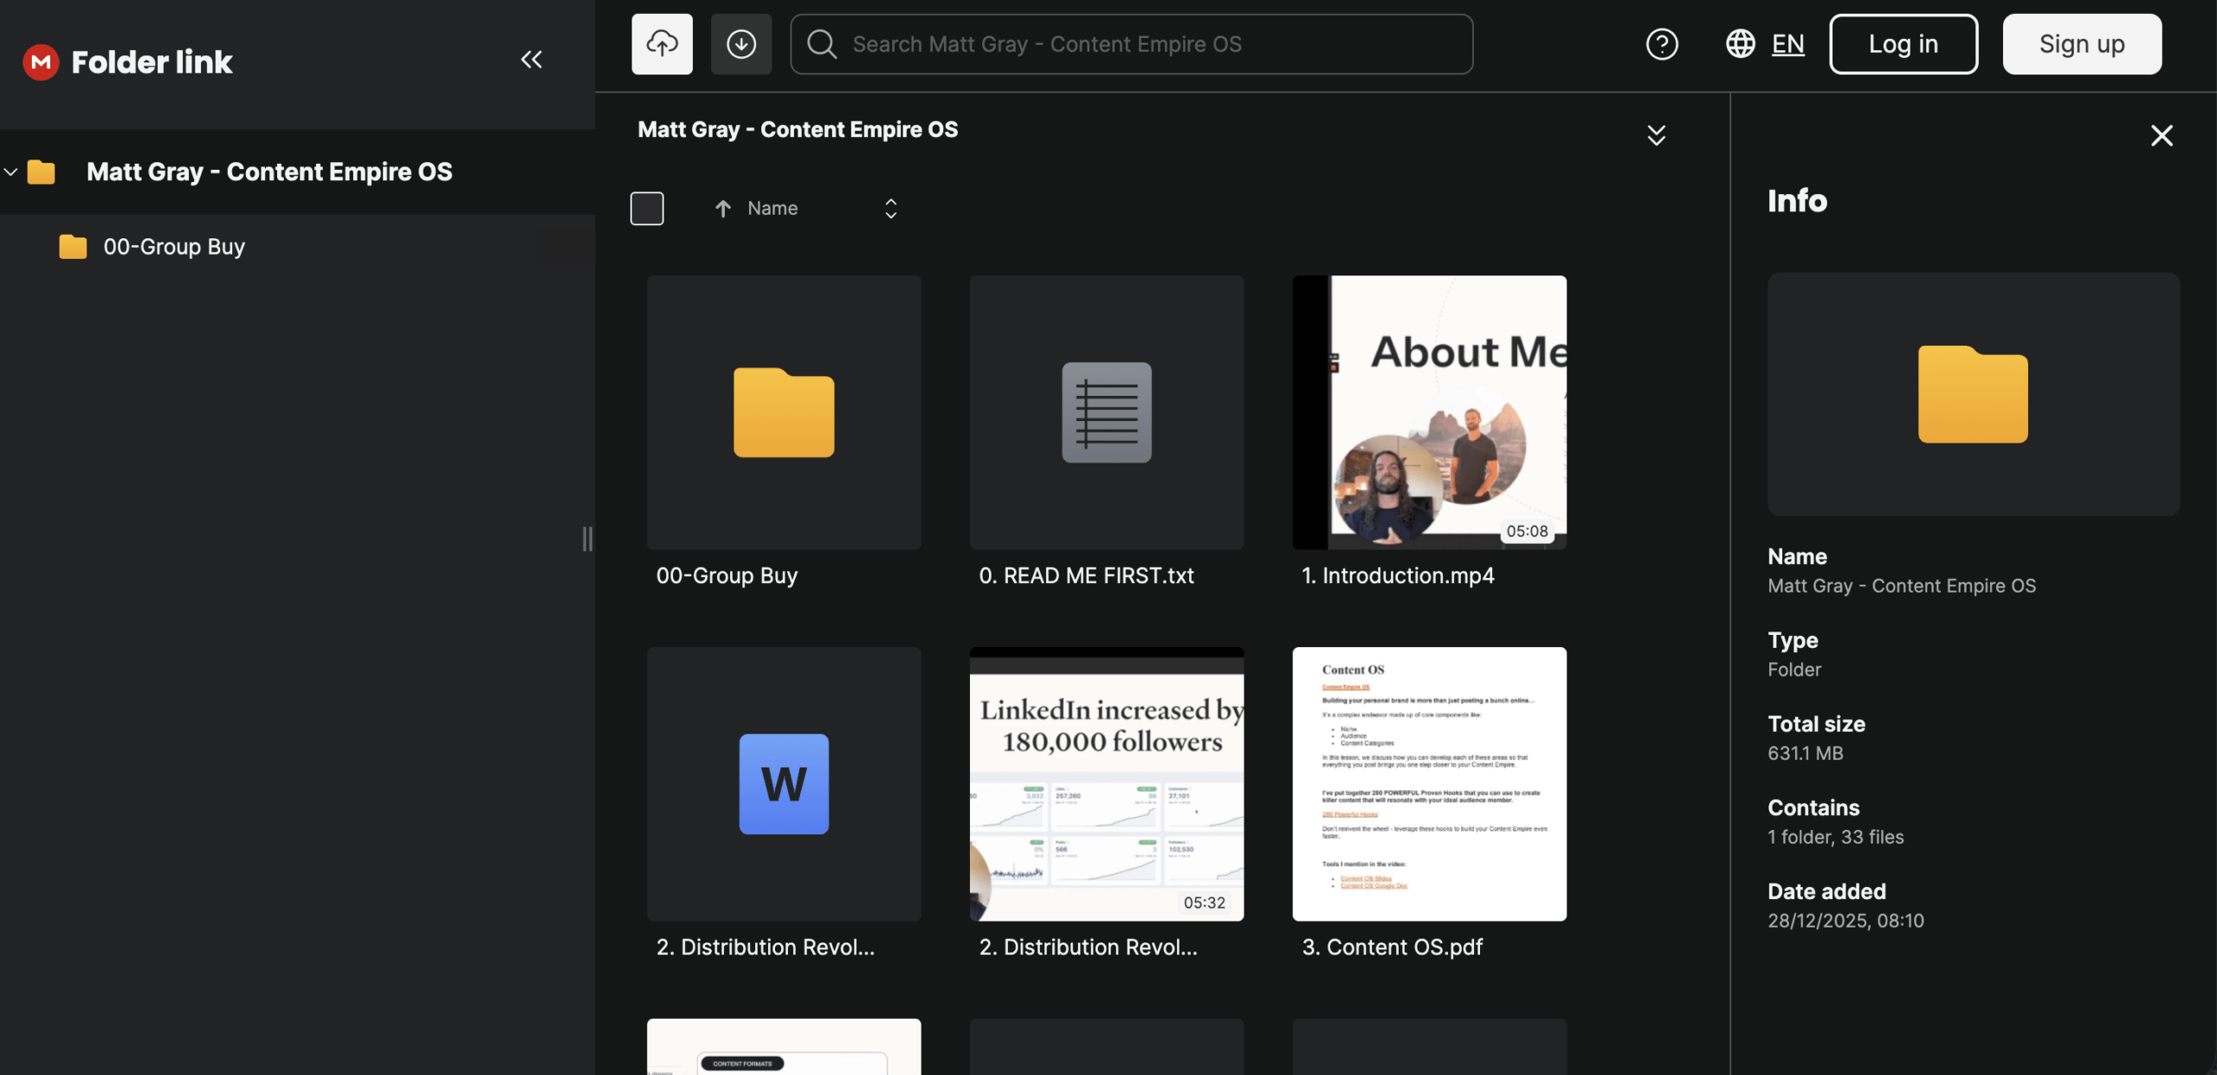Click the cloud upload icon
2217x1075 pixels.
point(662,44)
